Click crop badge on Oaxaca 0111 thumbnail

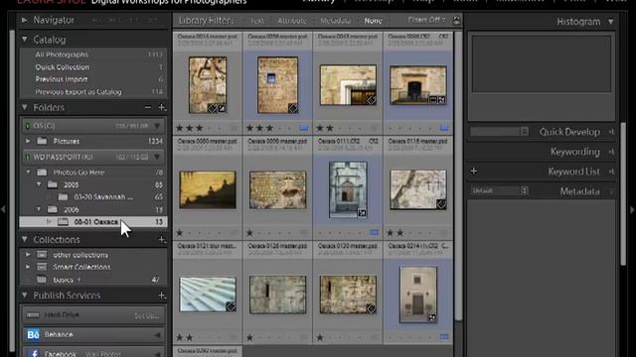tap(362, 213)
